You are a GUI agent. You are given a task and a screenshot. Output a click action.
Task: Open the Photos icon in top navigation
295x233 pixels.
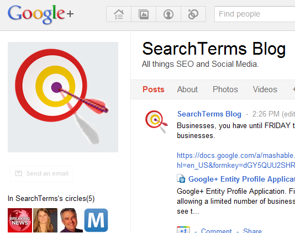(144, 14)
